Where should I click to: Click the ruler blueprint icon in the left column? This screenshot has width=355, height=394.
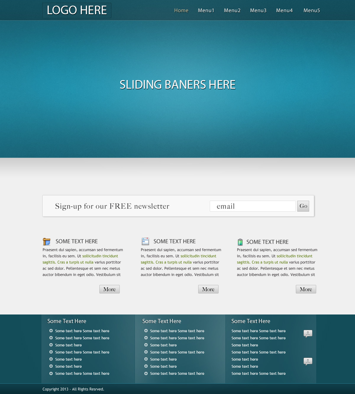pyautogui.click(x=46, y=241)
